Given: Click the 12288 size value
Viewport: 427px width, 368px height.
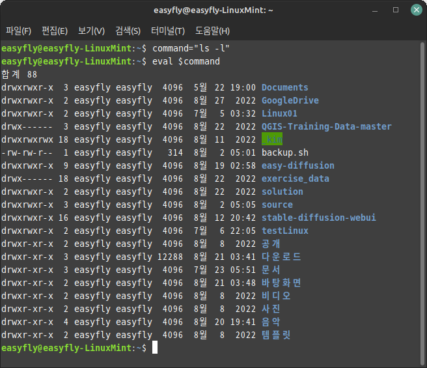Looking at the screenshot, I should (x=170, y=257).
